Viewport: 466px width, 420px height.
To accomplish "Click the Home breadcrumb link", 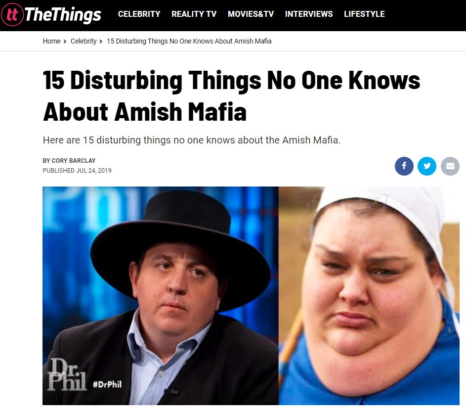I will coord(52,41).
